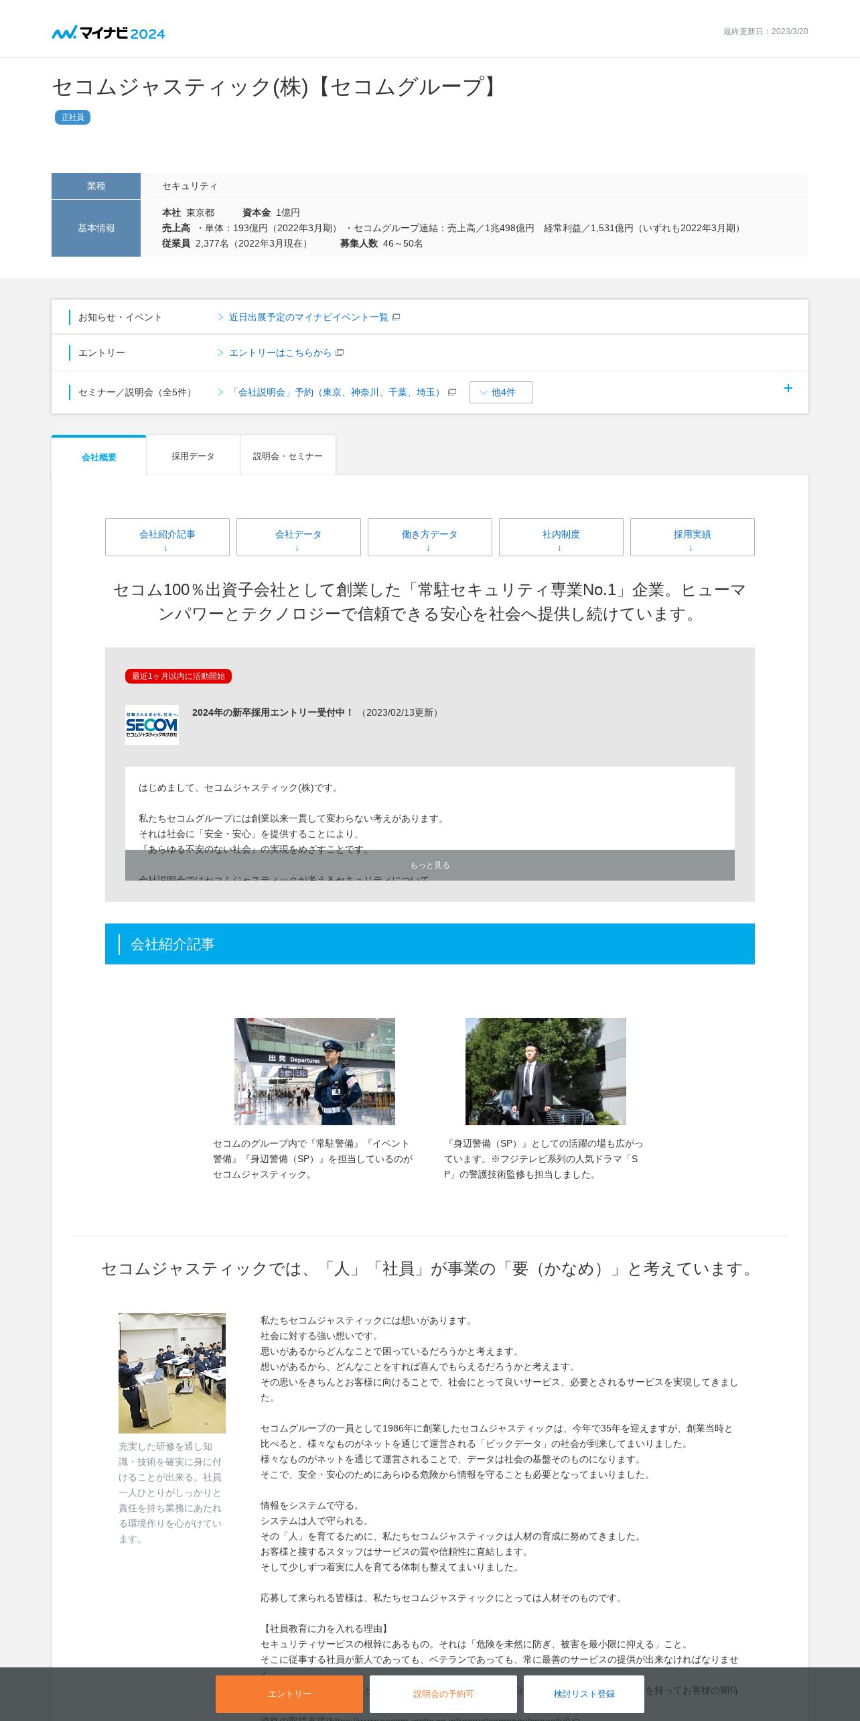Image resolution: width=860 pixels, height=1721 pixels.
Task: Click external-link icon beside 会社説明会予約 link
Action: tap(452, 392)
